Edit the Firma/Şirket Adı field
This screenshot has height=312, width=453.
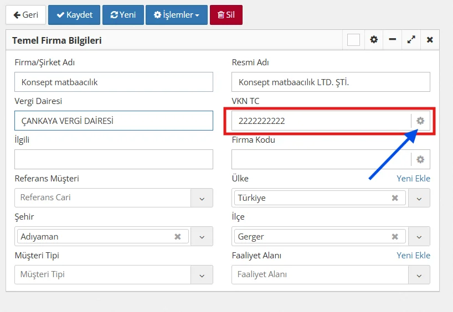click(114, 82)
